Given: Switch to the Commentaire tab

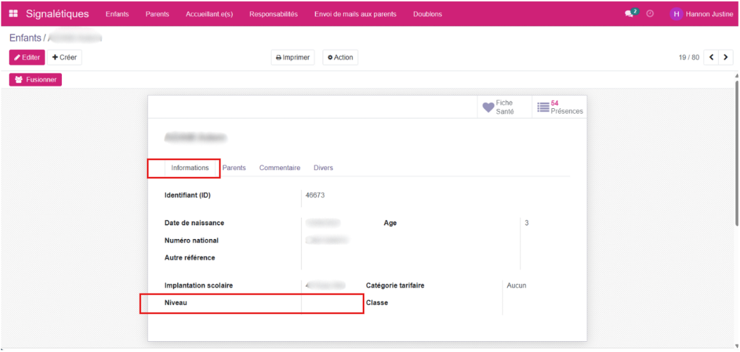Looking at the screenshot, I should [279, 167].
